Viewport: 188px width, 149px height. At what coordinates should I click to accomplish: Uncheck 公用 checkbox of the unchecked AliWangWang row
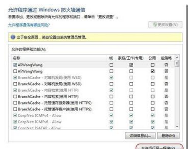(x=152, y=71)
